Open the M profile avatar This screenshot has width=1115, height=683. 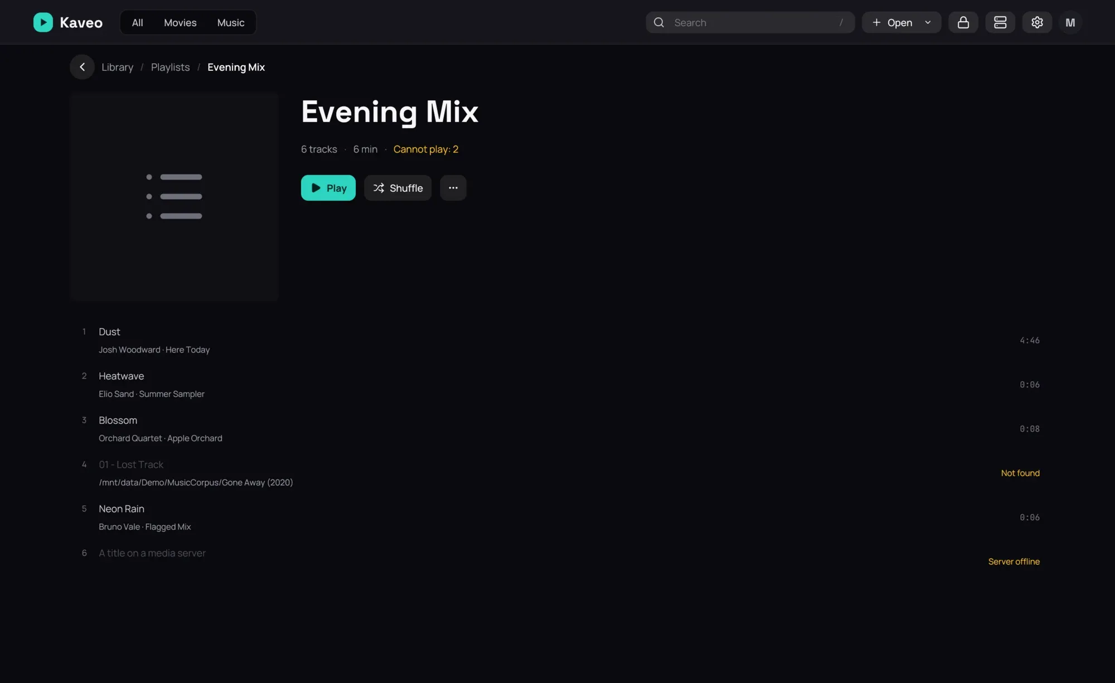coord(1070,22)
